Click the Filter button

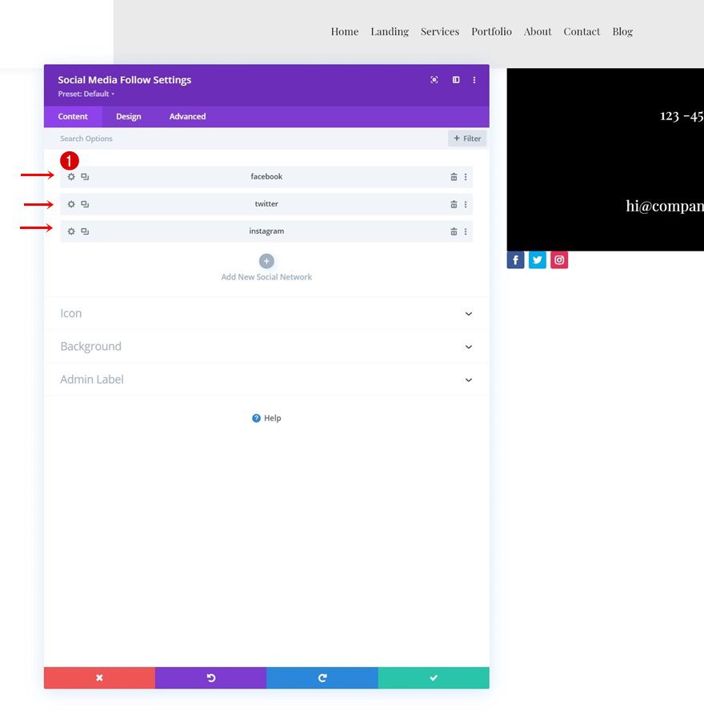pyautogui.click(x=467, y=139)
